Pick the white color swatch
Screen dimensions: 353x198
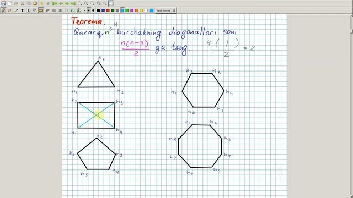pos(146,10)
